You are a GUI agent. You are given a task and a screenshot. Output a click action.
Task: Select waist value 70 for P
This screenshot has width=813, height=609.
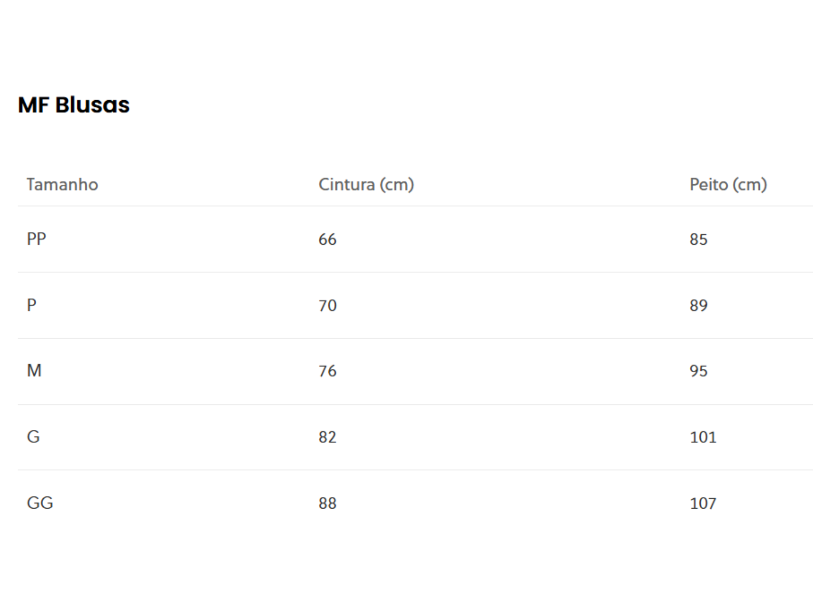pos(328,306)
